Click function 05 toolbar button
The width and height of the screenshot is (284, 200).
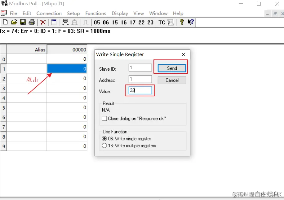pos(97,22)
